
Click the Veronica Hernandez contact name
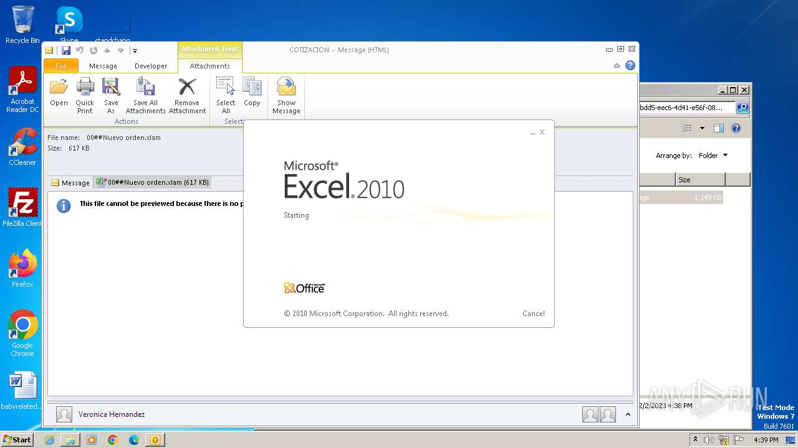[112, 414]
